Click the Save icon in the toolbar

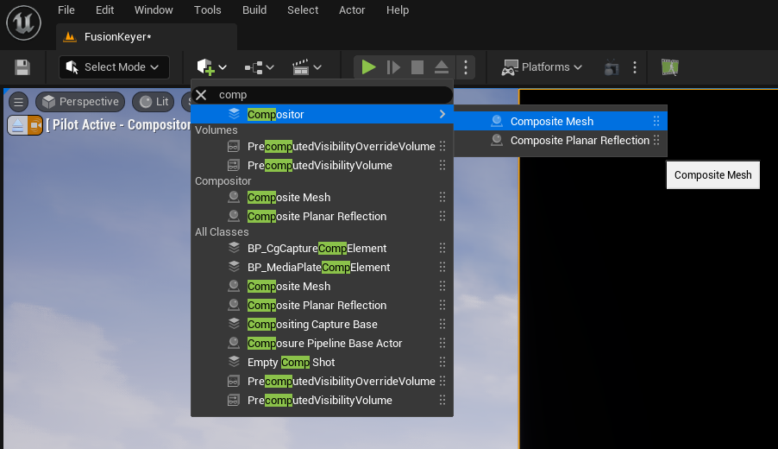[22, 67]
